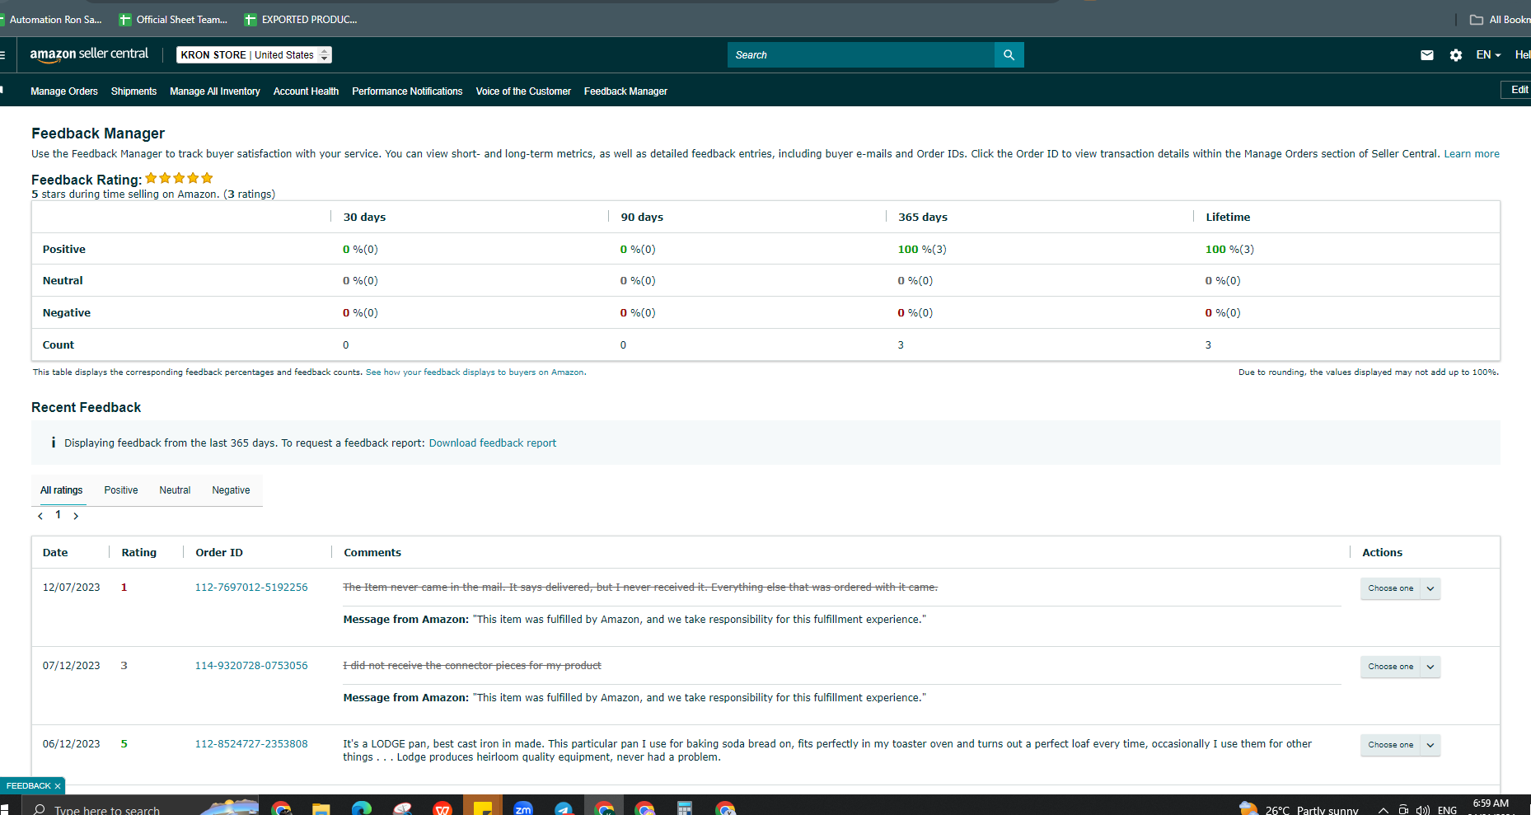The height and width of the screenshot is (815, 1531).
Task: Open Manage All Inventory menu item
Action: 215,91
